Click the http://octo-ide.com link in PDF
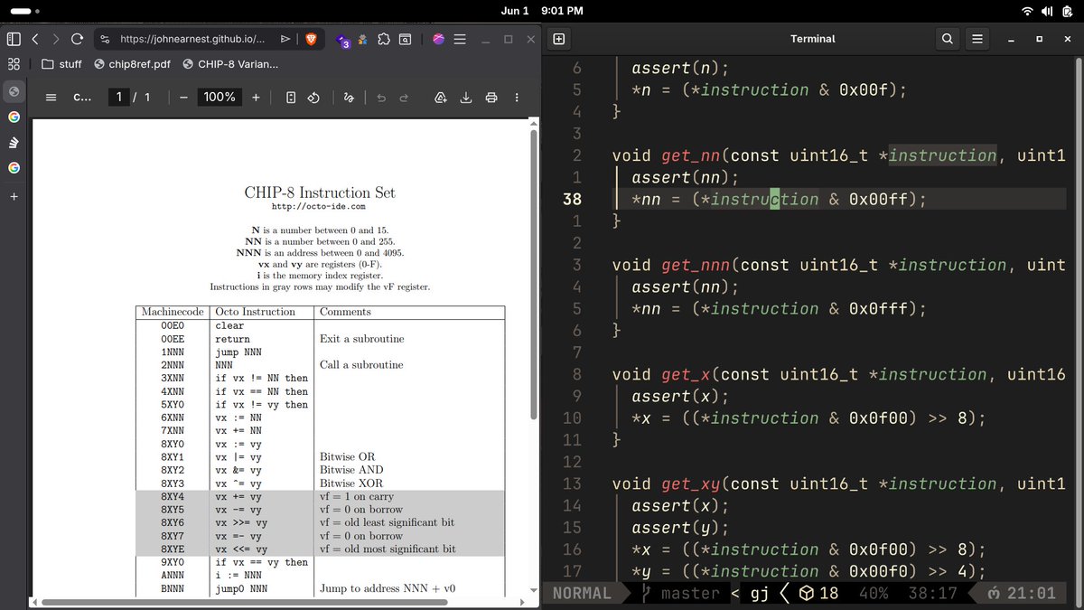Image resolution: width=1084 pixels, height=610 pixels. [319, 207]
